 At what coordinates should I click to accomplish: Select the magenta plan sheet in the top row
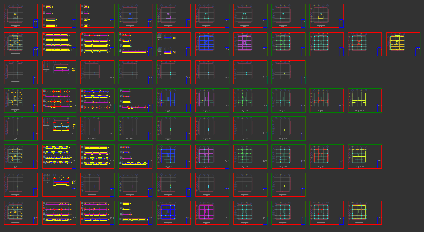(174, 16)
